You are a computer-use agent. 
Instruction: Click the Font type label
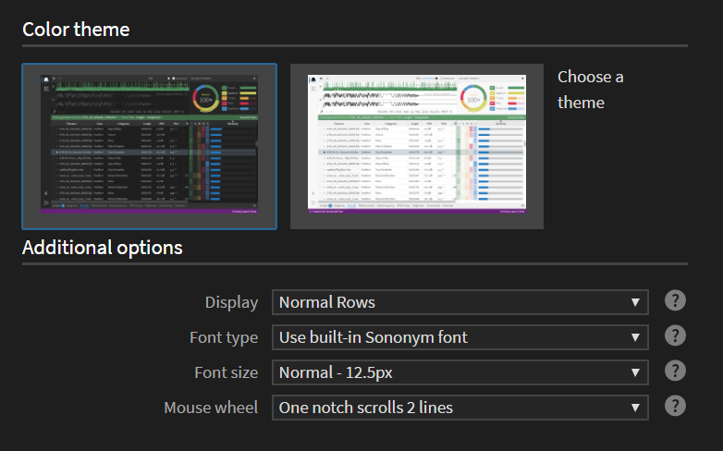[x=224, y=337]
